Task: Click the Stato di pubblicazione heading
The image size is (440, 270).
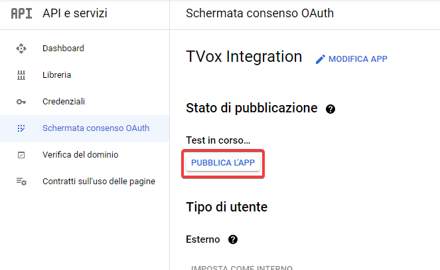Action: (252, 108)
